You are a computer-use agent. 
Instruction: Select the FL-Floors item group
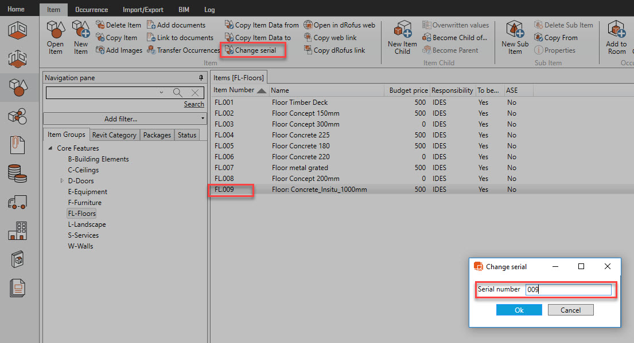(x=81, y=214)
